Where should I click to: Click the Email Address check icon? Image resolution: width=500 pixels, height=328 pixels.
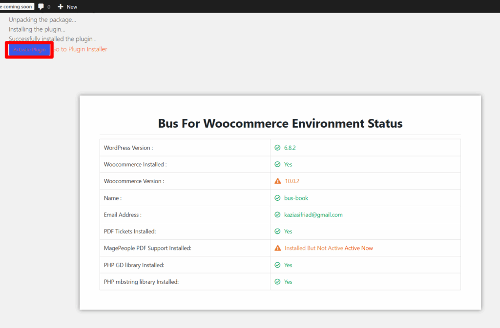click(x=277, y=215)
